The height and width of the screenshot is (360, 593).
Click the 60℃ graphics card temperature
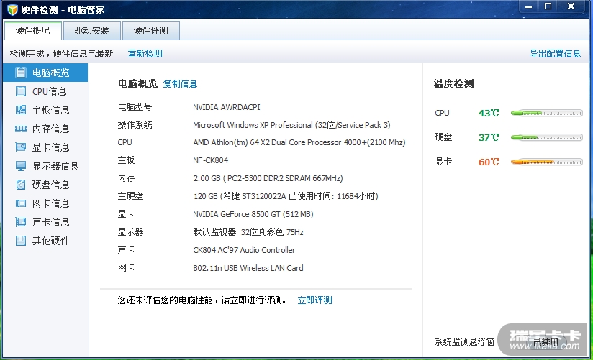pyautogui.click(x=489, y=162)
